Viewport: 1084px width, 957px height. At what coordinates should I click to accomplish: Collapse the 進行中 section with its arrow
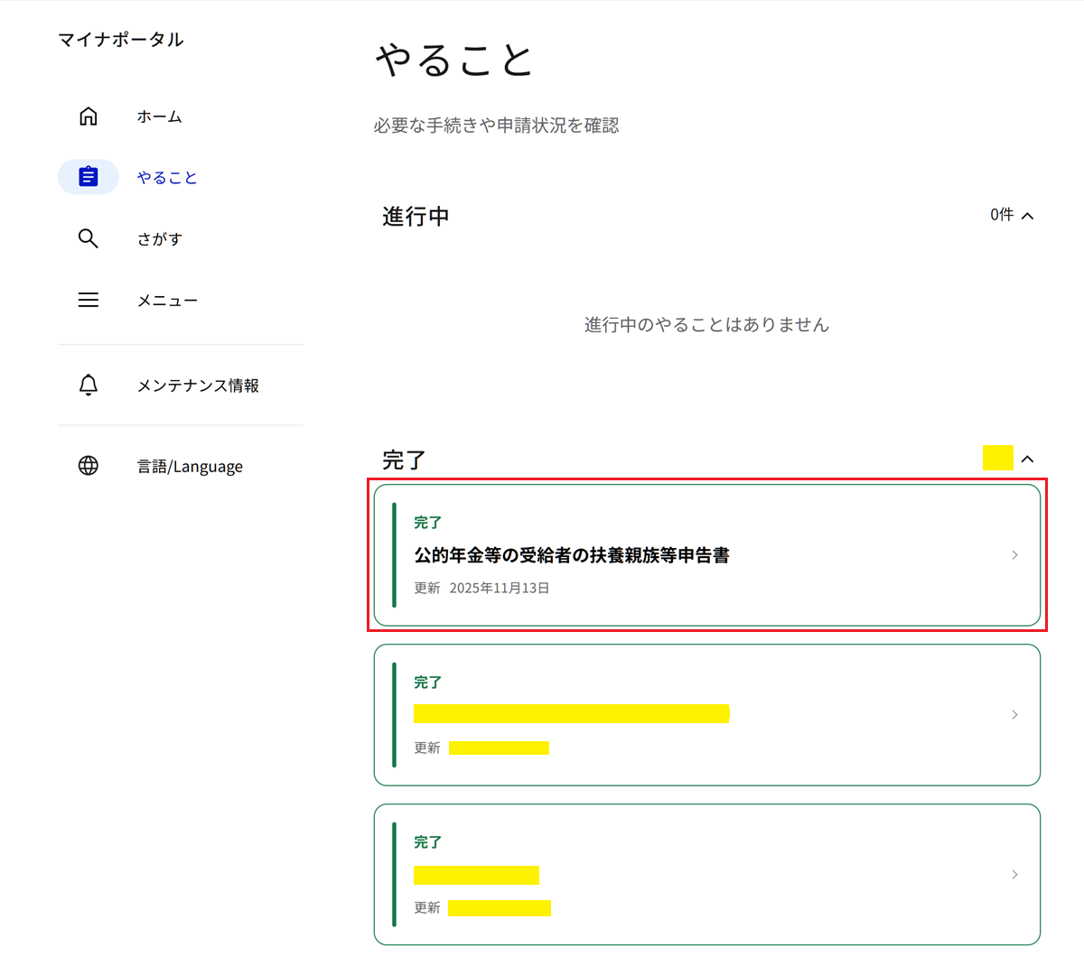pyautogui.click(x=1027, y=216)
